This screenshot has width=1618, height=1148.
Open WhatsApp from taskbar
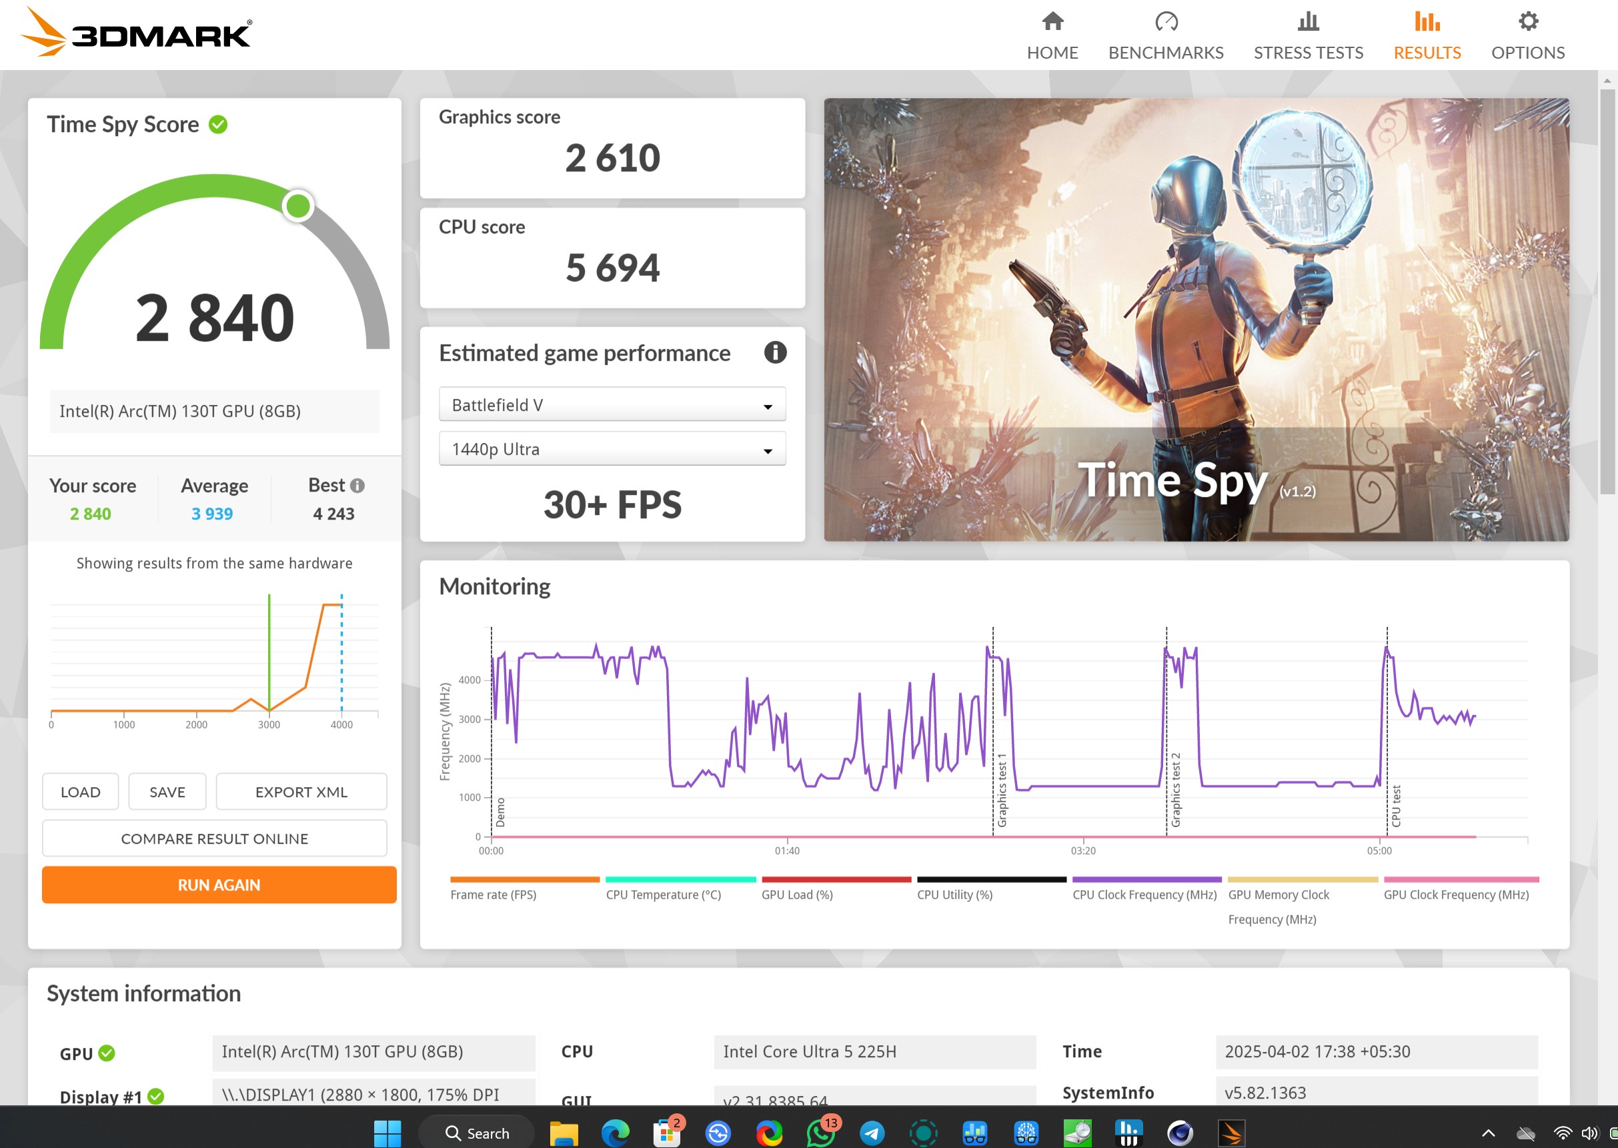coord(820,1133)
